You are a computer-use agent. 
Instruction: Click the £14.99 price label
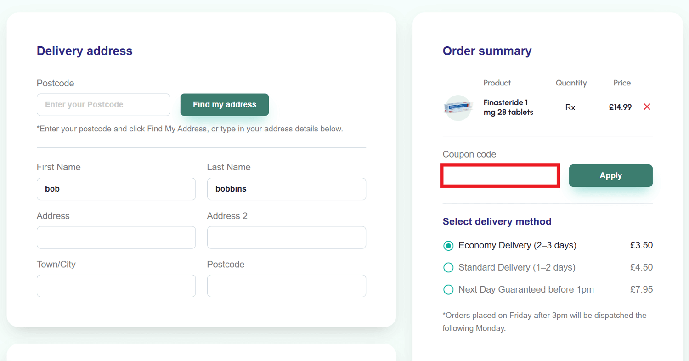[620, 107]
